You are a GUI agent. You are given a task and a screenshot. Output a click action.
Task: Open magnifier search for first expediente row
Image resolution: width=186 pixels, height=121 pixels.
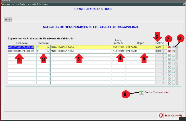(173, 47)
